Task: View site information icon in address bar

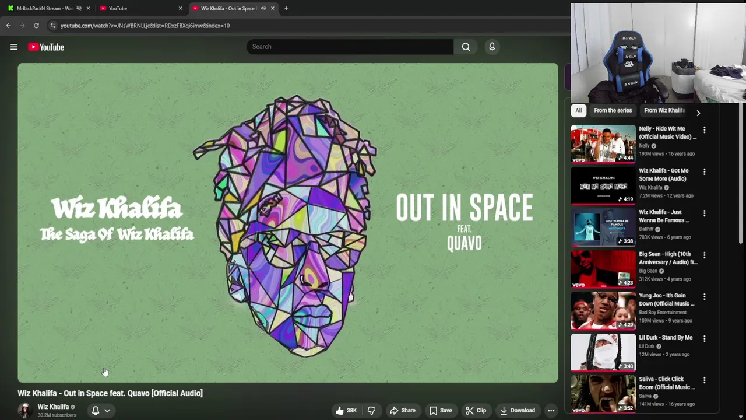Action: point(52,26)
